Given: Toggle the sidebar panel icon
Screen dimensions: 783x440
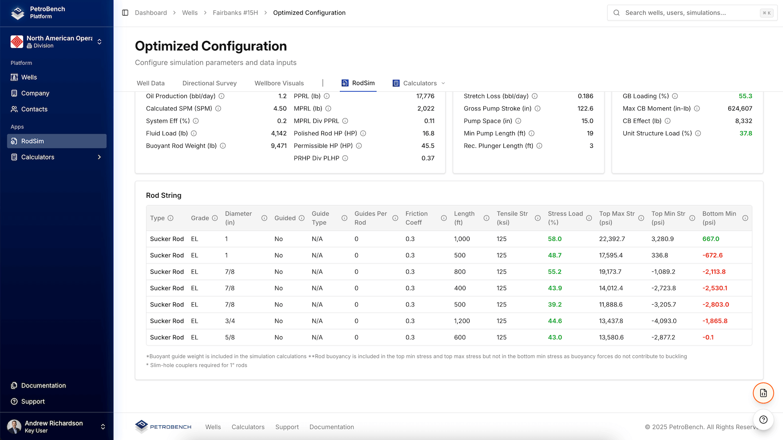Looking at the screenshot, I should [125, 13].
